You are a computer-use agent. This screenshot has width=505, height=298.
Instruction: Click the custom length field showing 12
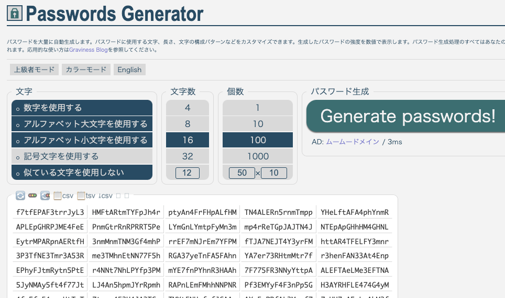tap(188, 173)
